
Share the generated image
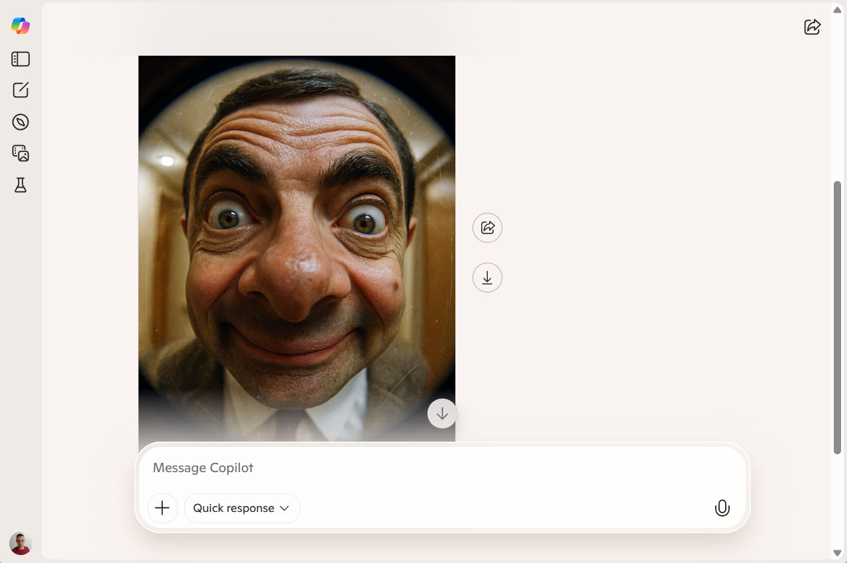coord(487,227)
